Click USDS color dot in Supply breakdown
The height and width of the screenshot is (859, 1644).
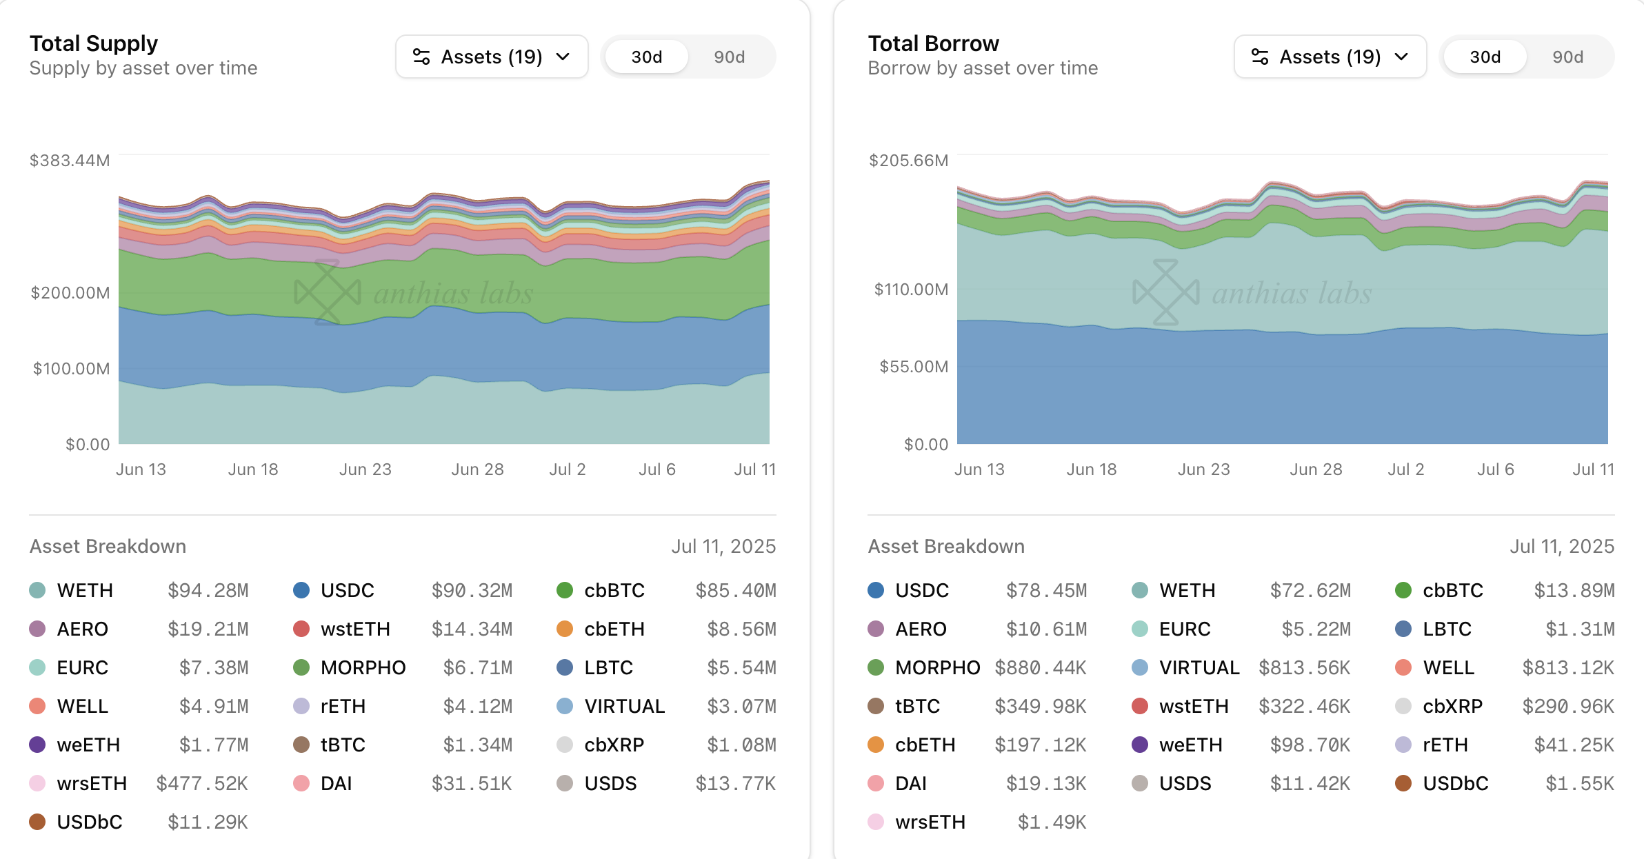tap(565, 783)
